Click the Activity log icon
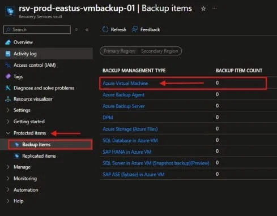 click(8, 54)
